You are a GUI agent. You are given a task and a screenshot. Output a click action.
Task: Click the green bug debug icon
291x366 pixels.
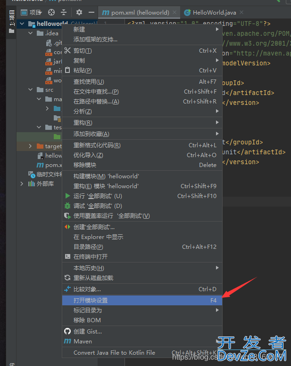tap(67, 206)
